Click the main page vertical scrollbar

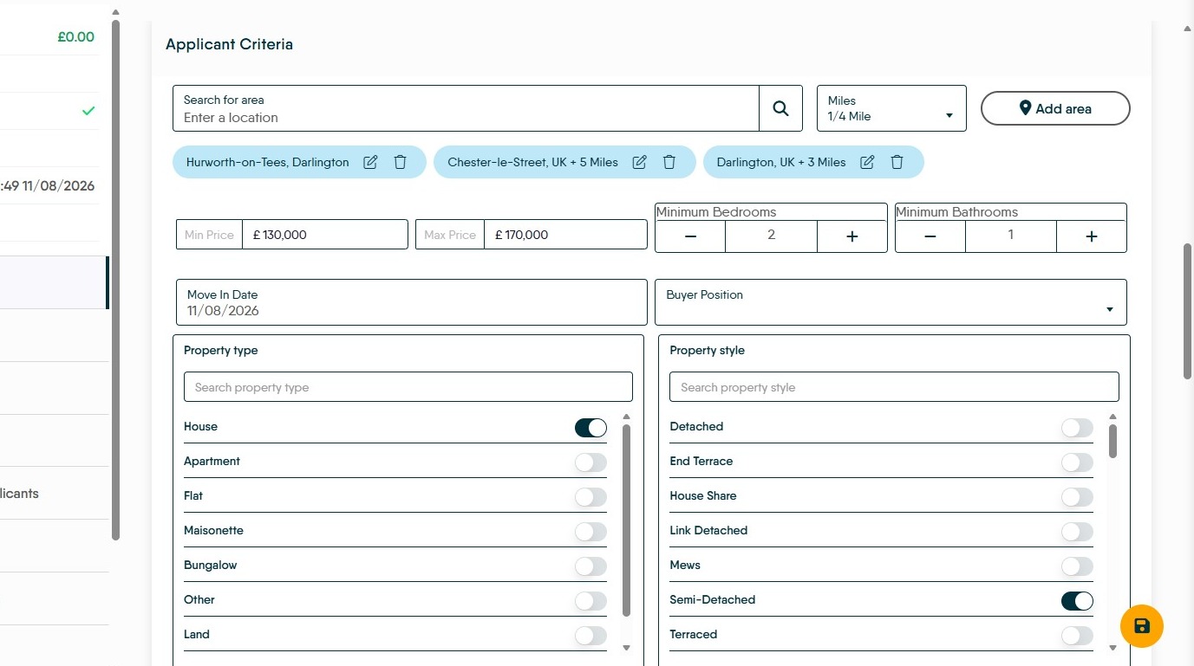pos(1188,311)
